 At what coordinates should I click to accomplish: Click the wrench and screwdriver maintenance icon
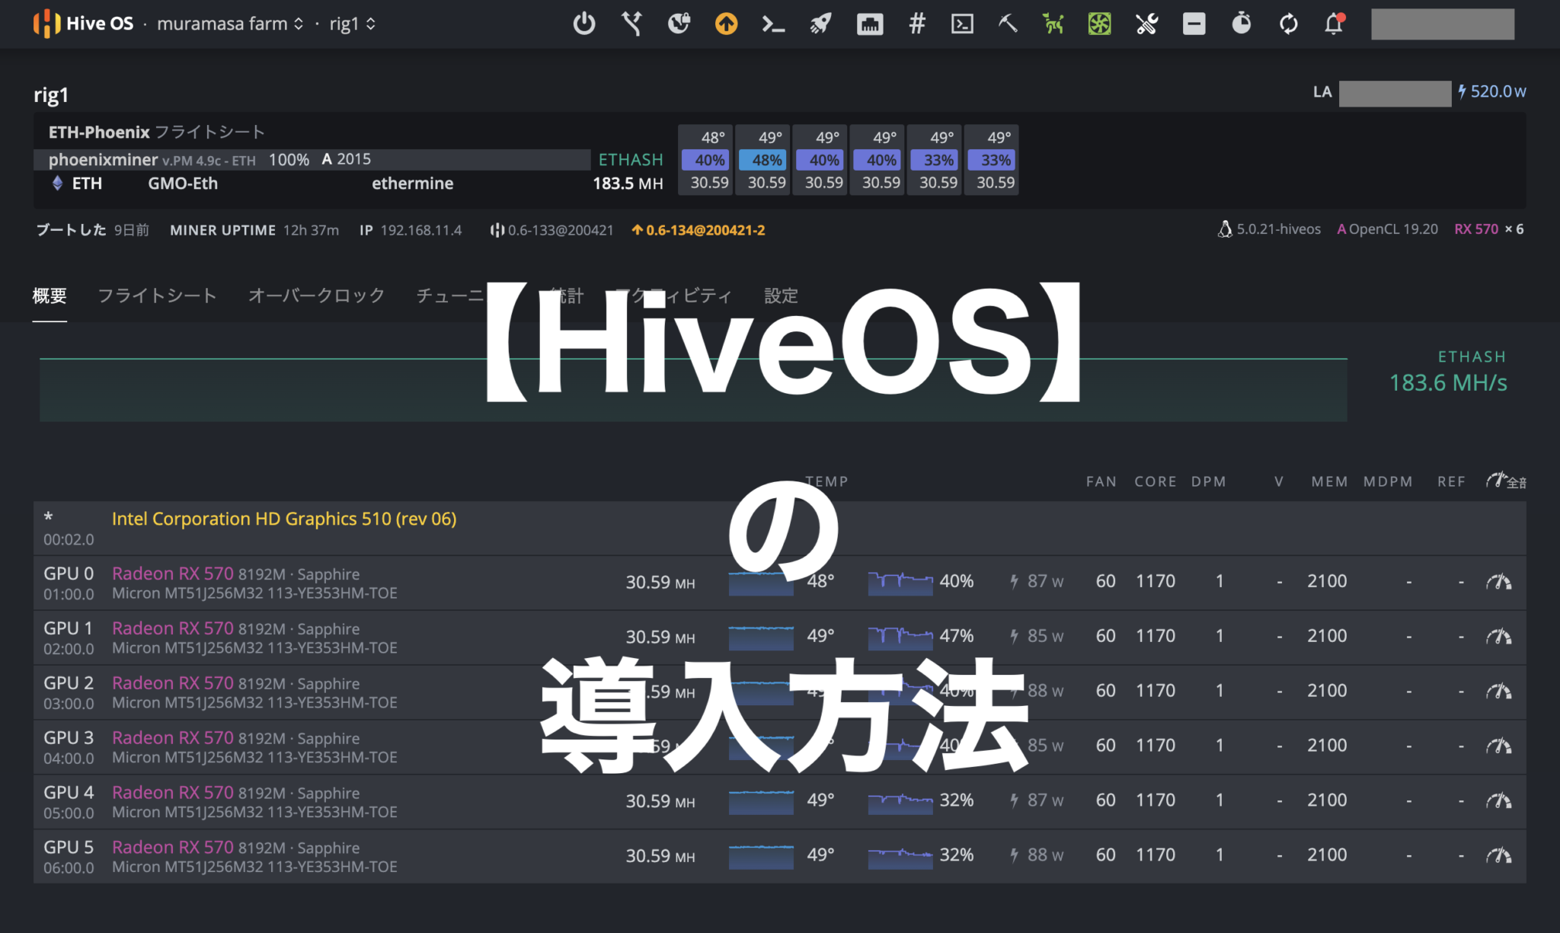tap(1146, 24)
